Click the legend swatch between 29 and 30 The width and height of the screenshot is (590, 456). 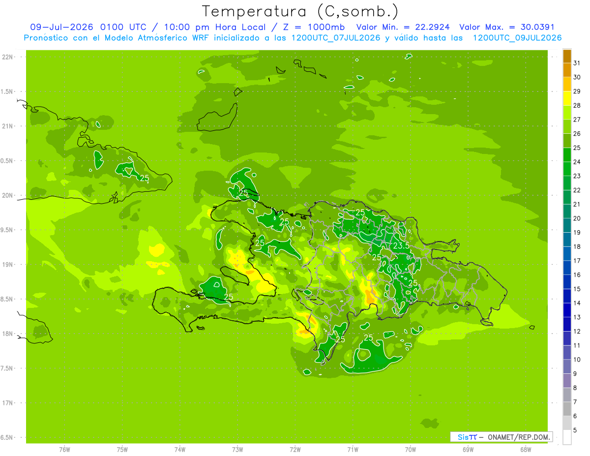(567, 84)
